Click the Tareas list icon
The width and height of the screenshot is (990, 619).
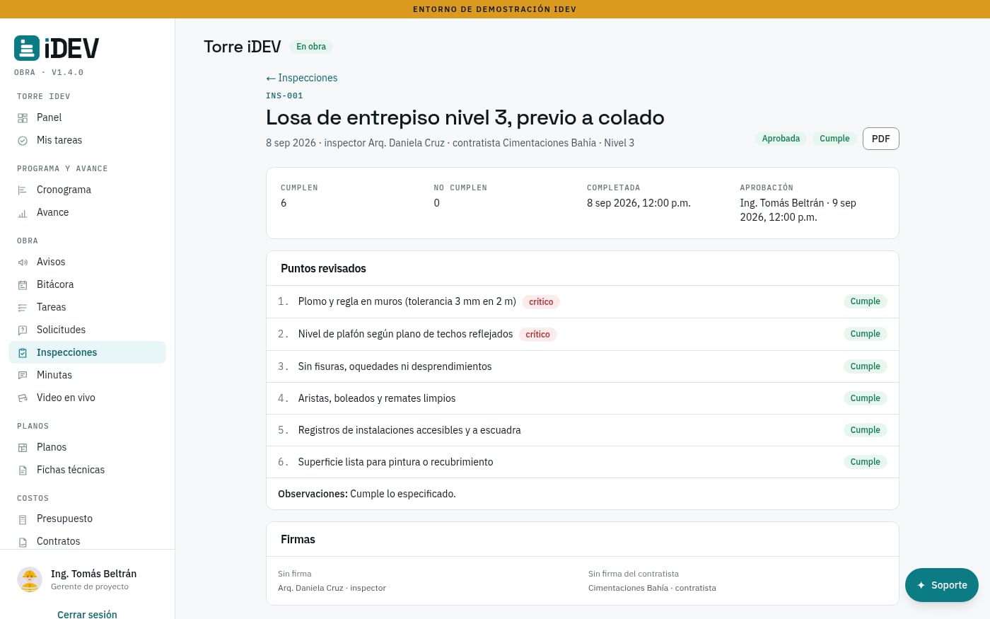(23, 308)
